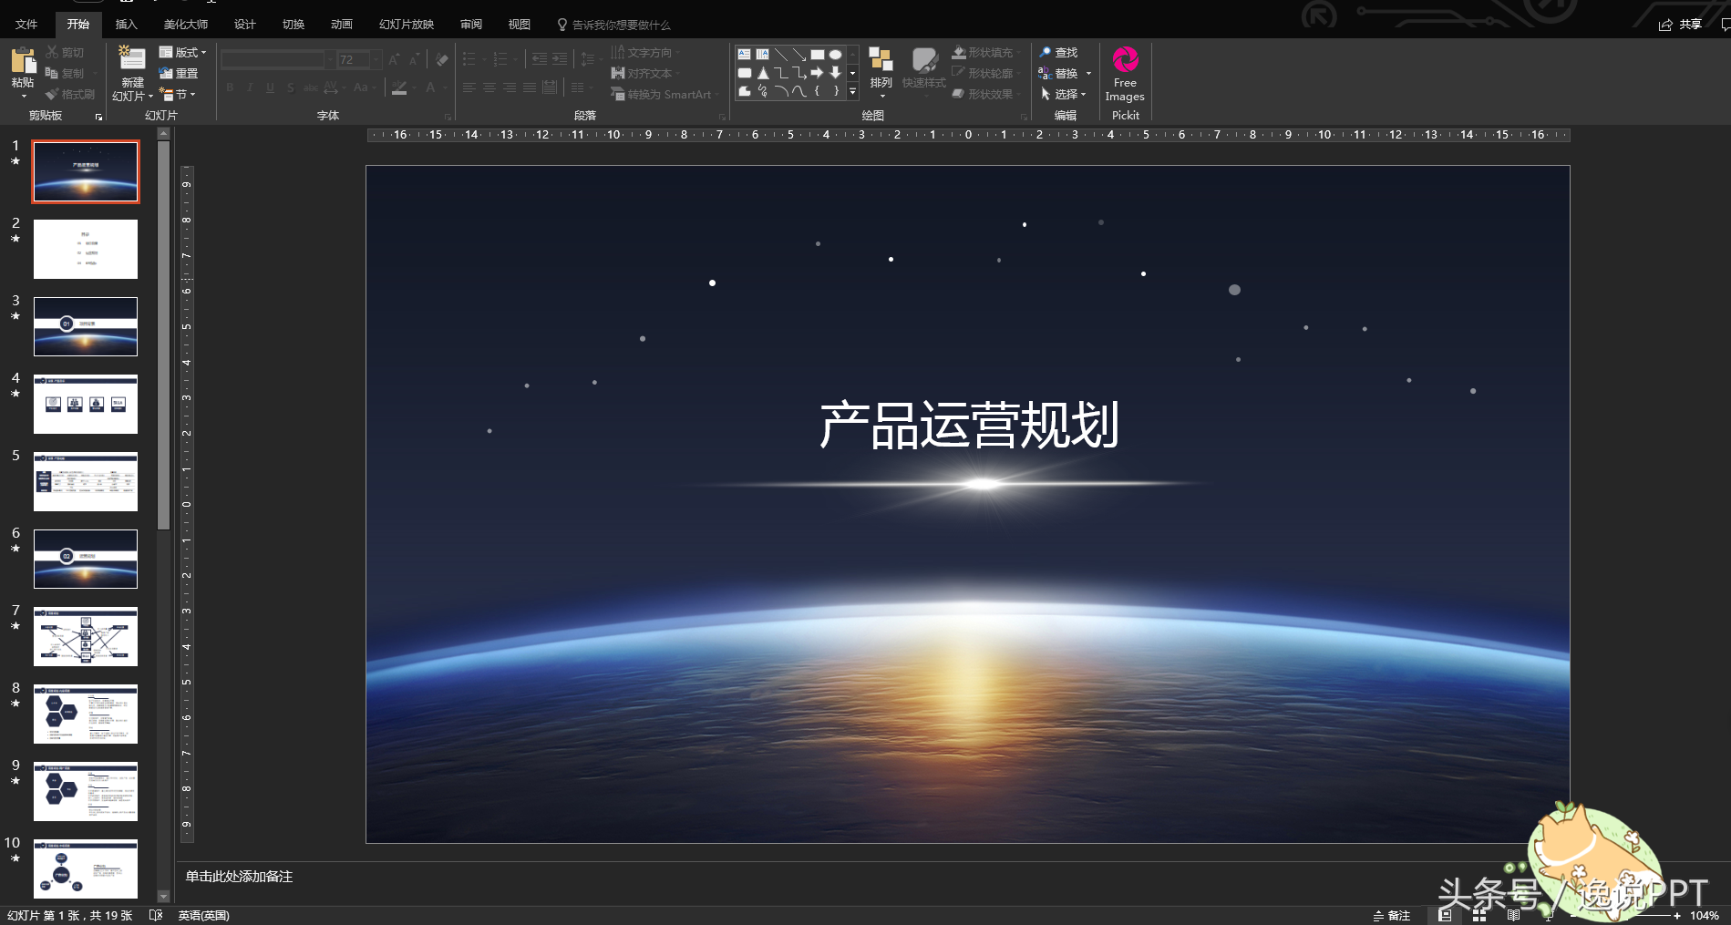Select the freeform scribble shape

pos(763,91)
